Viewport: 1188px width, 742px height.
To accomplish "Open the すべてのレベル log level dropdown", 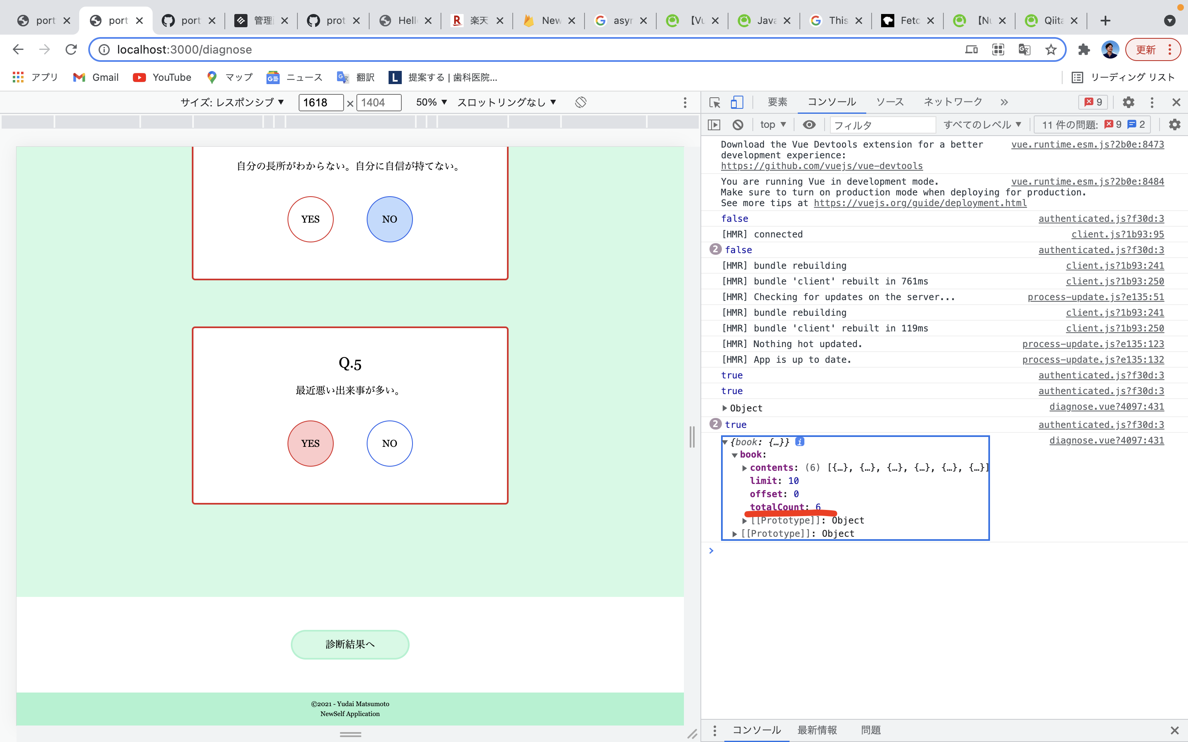I will [982, 124].
